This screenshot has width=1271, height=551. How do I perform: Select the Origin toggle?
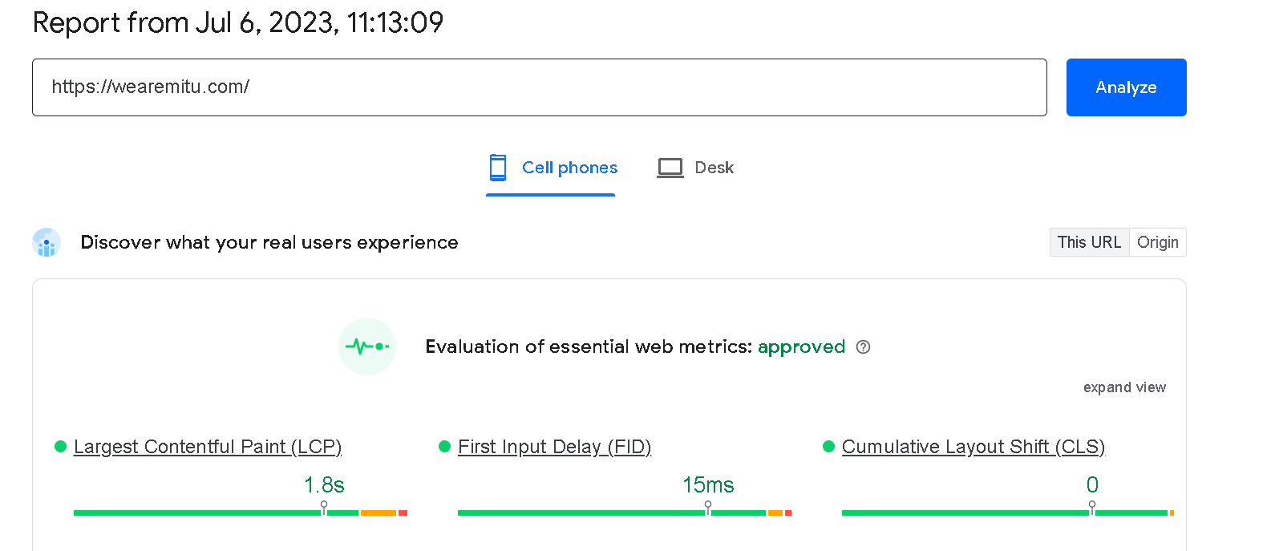coord(1158,242)
